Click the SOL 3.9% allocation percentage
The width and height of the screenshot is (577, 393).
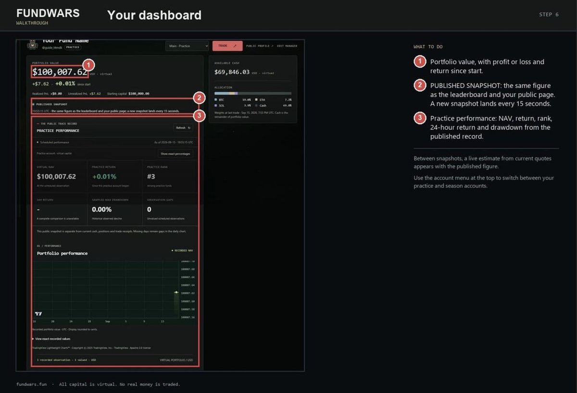pyautogui.click(x=247, y=105)
